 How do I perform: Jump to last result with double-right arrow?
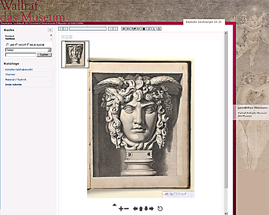click(x=115, y=29)
